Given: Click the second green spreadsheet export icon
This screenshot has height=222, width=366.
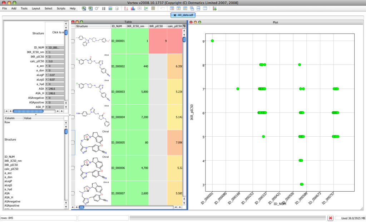Looking at the screenshot, I should tap(90, 9).
